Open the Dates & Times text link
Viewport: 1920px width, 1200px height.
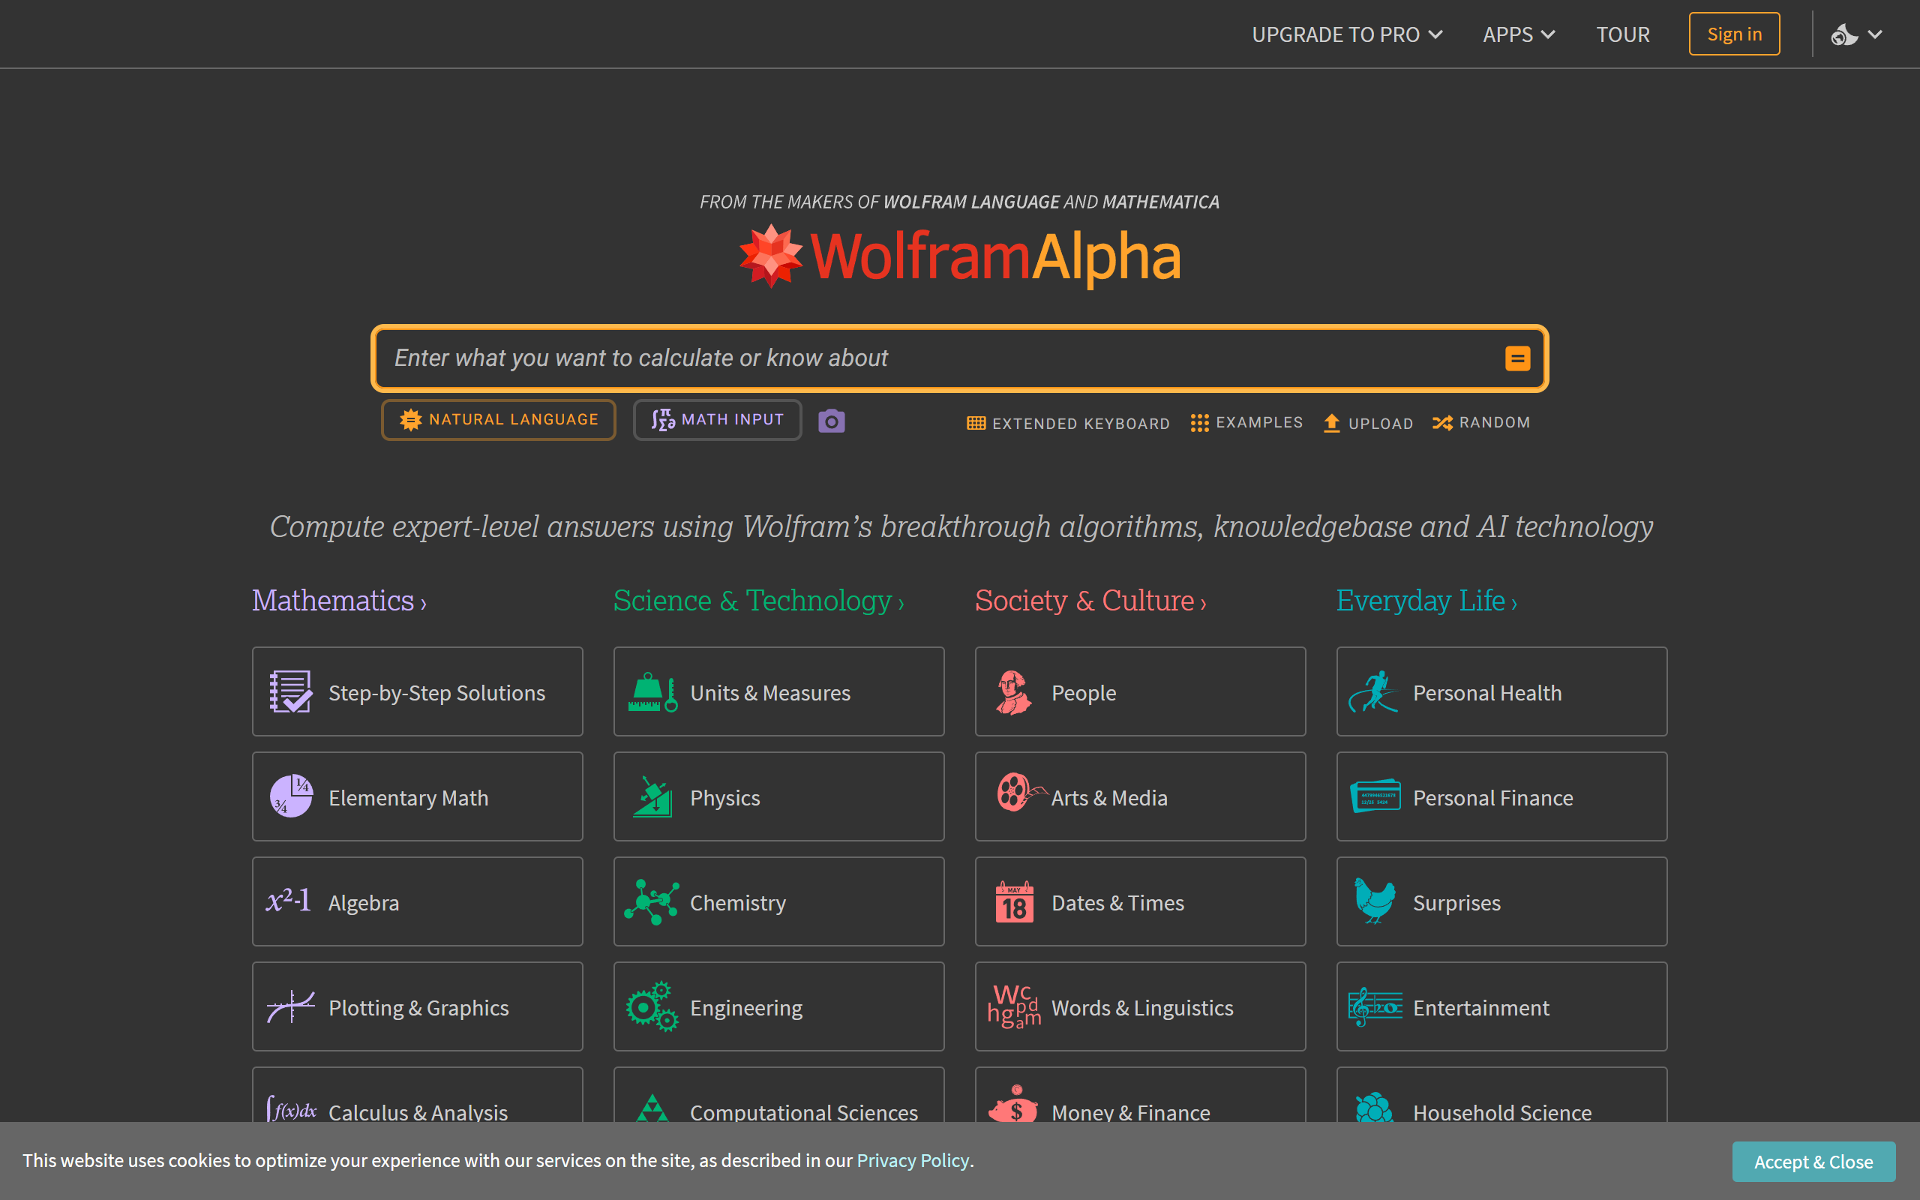point(1118,903)
